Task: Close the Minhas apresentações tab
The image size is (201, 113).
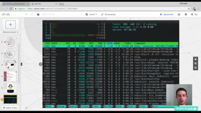Action: pyautogui.click(x=28, y=4)
